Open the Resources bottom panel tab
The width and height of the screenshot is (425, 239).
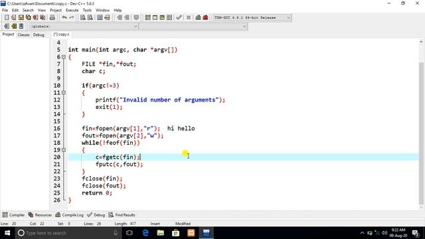[x=40, y=215]
